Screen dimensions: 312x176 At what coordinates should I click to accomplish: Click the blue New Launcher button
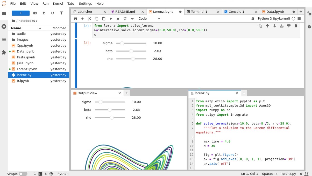point(21,13)
